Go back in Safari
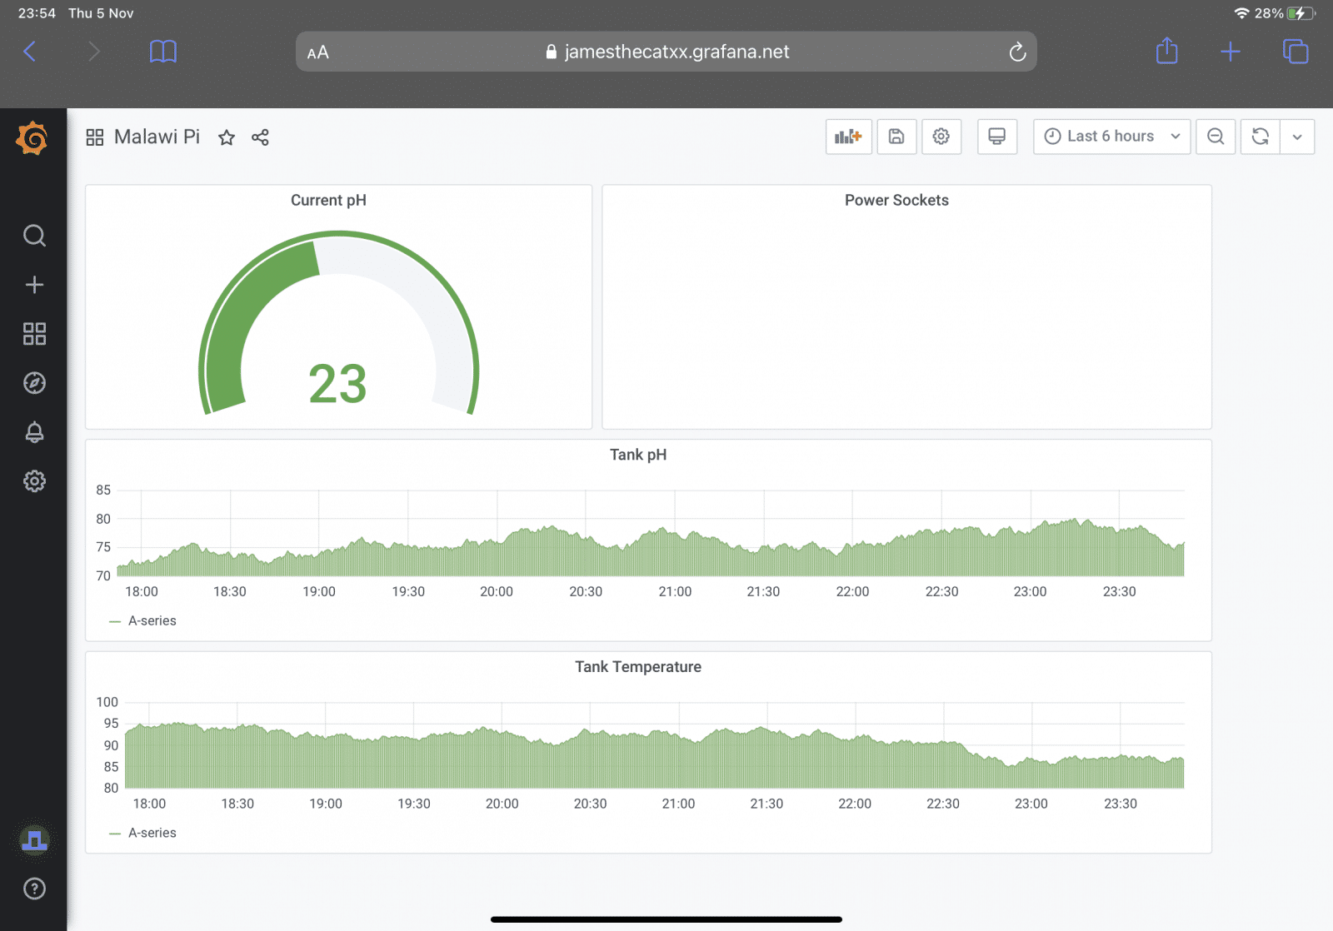 [30, 52]
